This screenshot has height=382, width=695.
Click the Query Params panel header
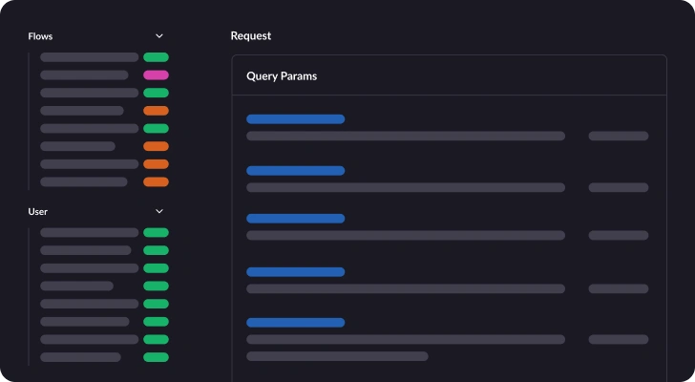(x=282, y=76)
